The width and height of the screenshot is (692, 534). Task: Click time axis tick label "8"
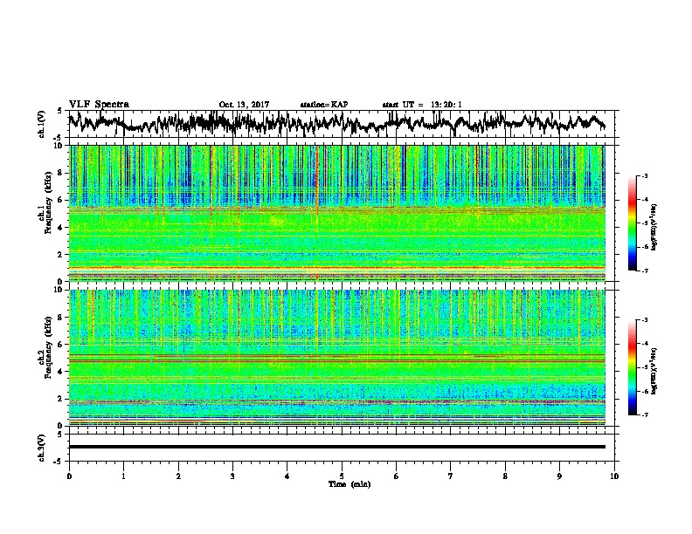pyautogui.click(x=505, y=476)
